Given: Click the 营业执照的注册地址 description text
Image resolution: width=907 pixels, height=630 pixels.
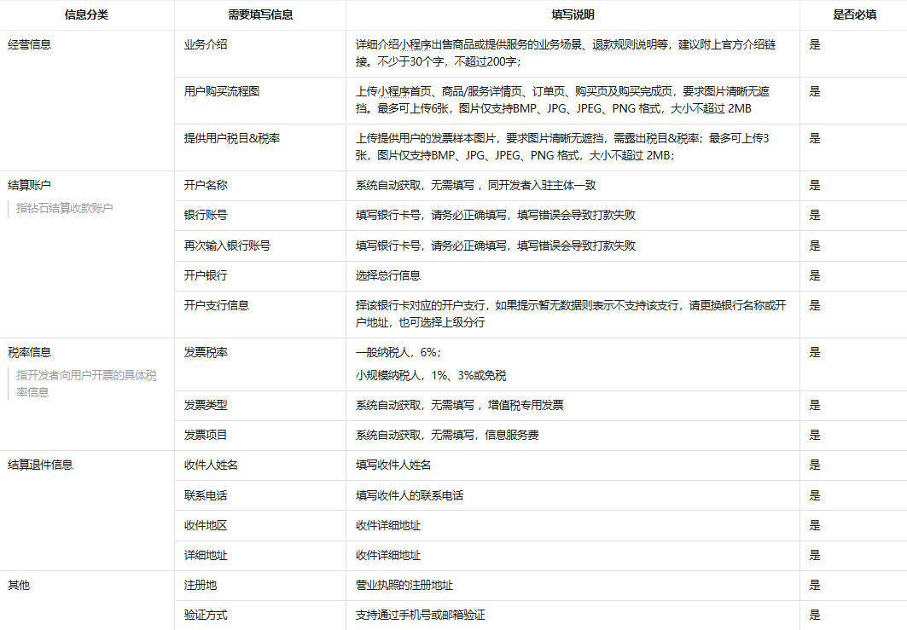Looking at the screenshot, I should tap(404, 585).
